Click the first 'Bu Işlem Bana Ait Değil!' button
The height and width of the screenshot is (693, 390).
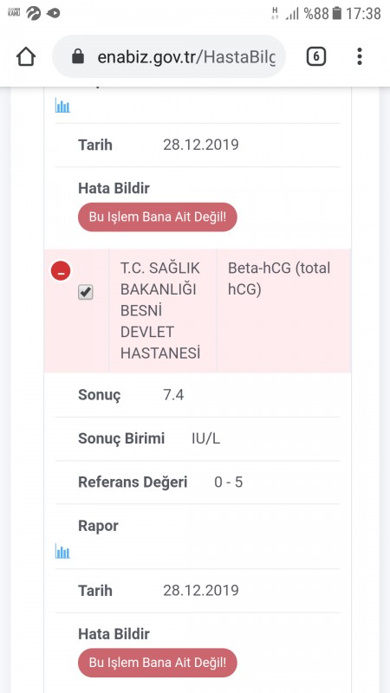[x=158, y=217]
